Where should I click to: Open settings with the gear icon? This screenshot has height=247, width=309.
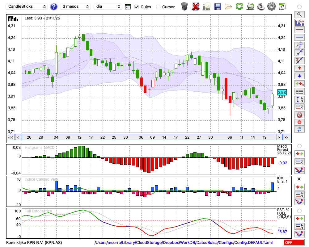[272, 6]
